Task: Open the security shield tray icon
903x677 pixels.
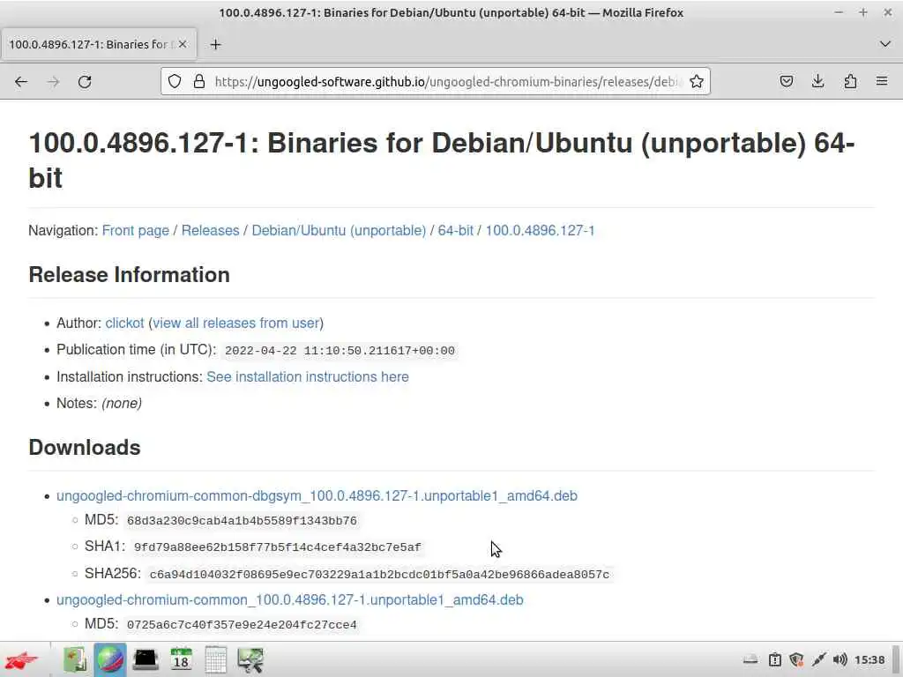Action: tap(796, 659)
